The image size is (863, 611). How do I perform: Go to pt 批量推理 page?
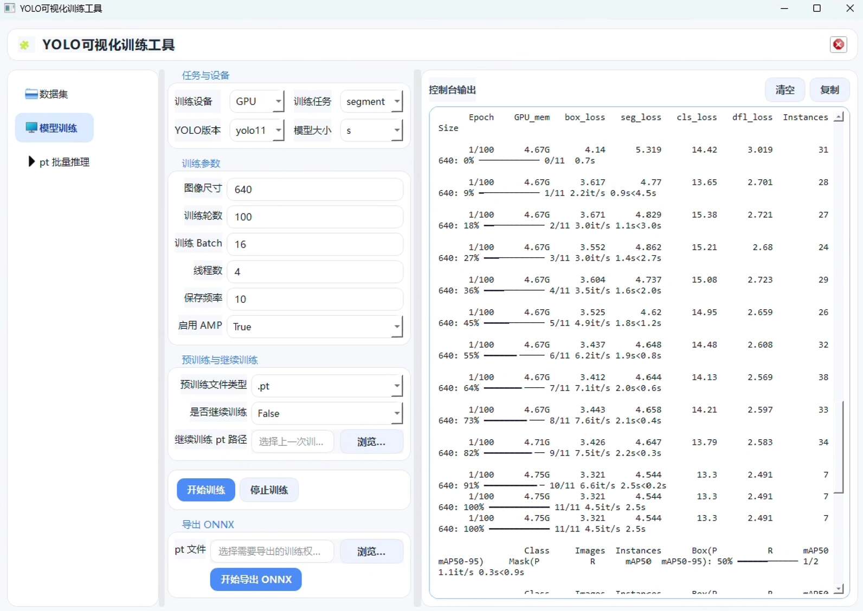(59, 161)
